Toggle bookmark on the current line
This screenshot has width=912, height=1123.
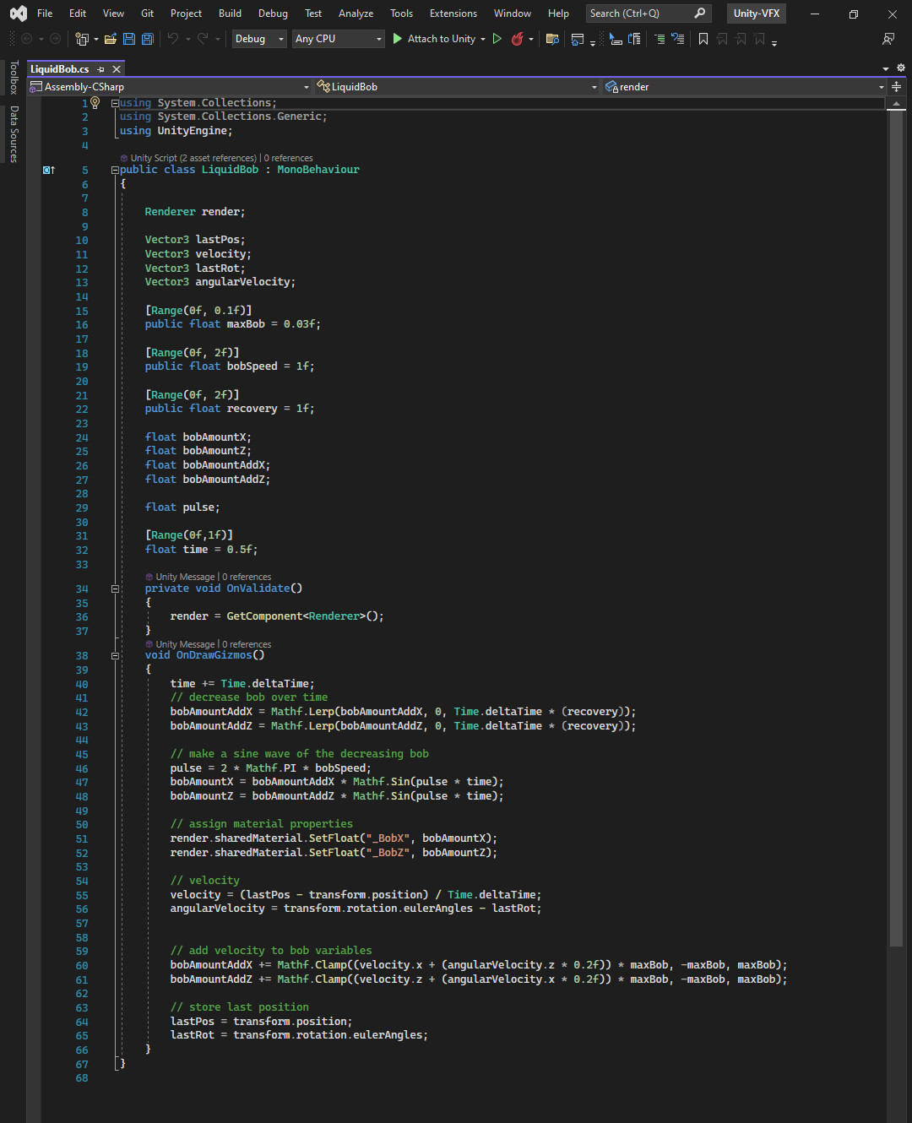click(x=703, y=39)
